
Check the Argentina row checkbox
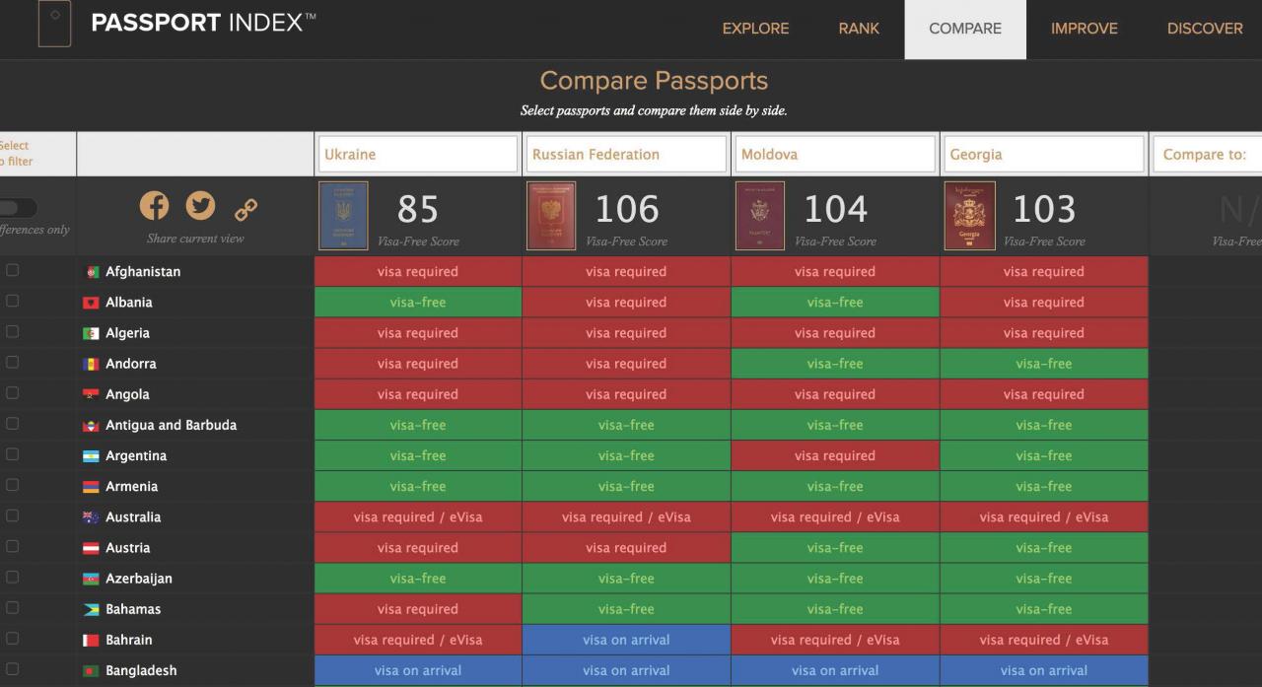(12, 455)
